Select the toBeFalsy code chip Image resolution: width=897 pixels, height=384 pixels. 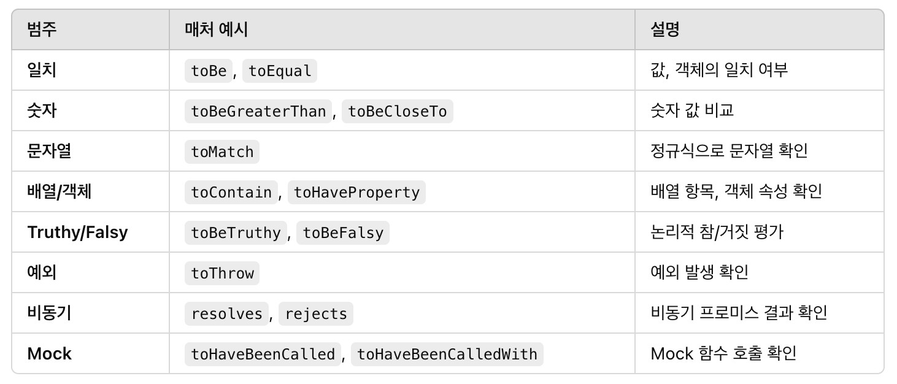pyautogui.click(x=343, y=232)
